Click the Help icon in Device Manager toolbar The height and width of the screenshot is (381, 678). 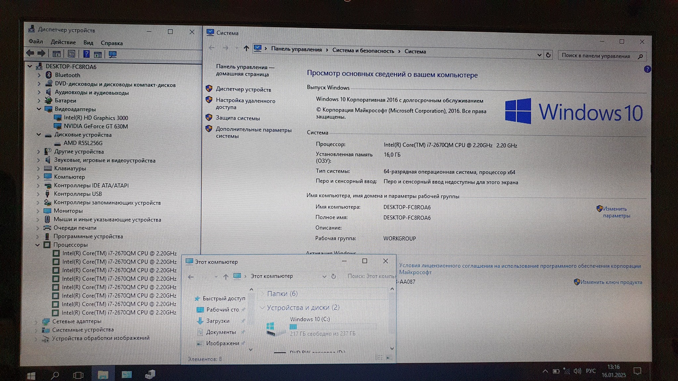click(x=86, y=54)
